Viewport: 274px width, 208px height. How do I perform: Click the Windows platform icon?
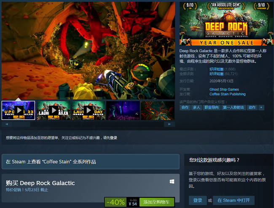172,181
